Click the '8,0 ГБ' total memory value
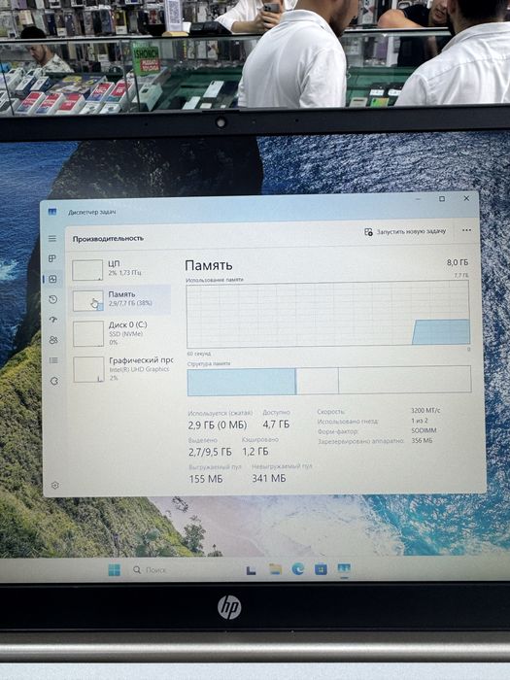Image resolution: width=510 pixels, height=680 pixels. 458,262
